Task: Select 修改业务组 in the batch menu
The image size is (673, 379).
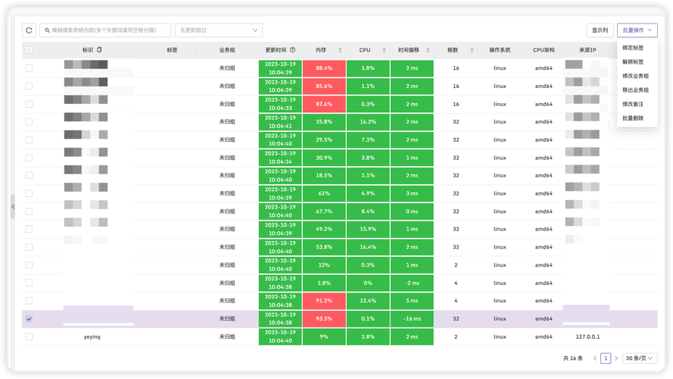Action: click(x=636, y=76)
